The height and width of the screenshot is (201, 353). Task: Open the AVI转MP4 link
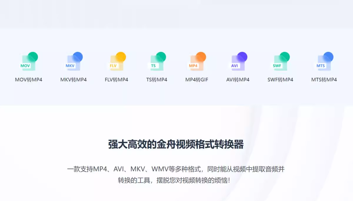238,80
